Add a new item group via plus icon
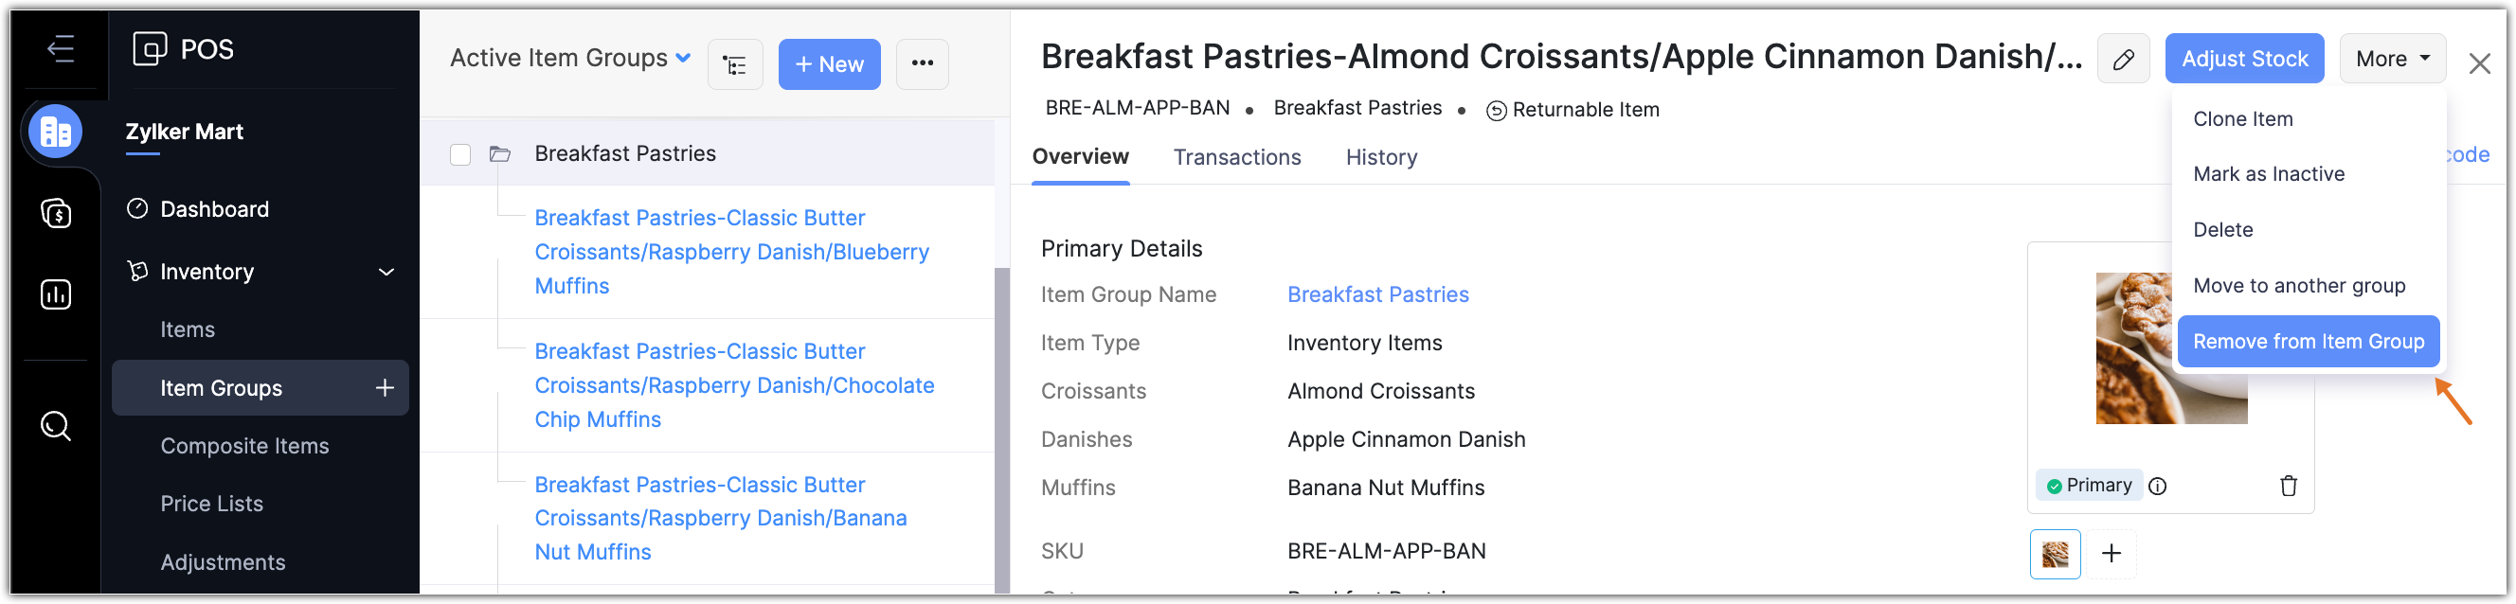2516x604 pixels. [385, 388]
